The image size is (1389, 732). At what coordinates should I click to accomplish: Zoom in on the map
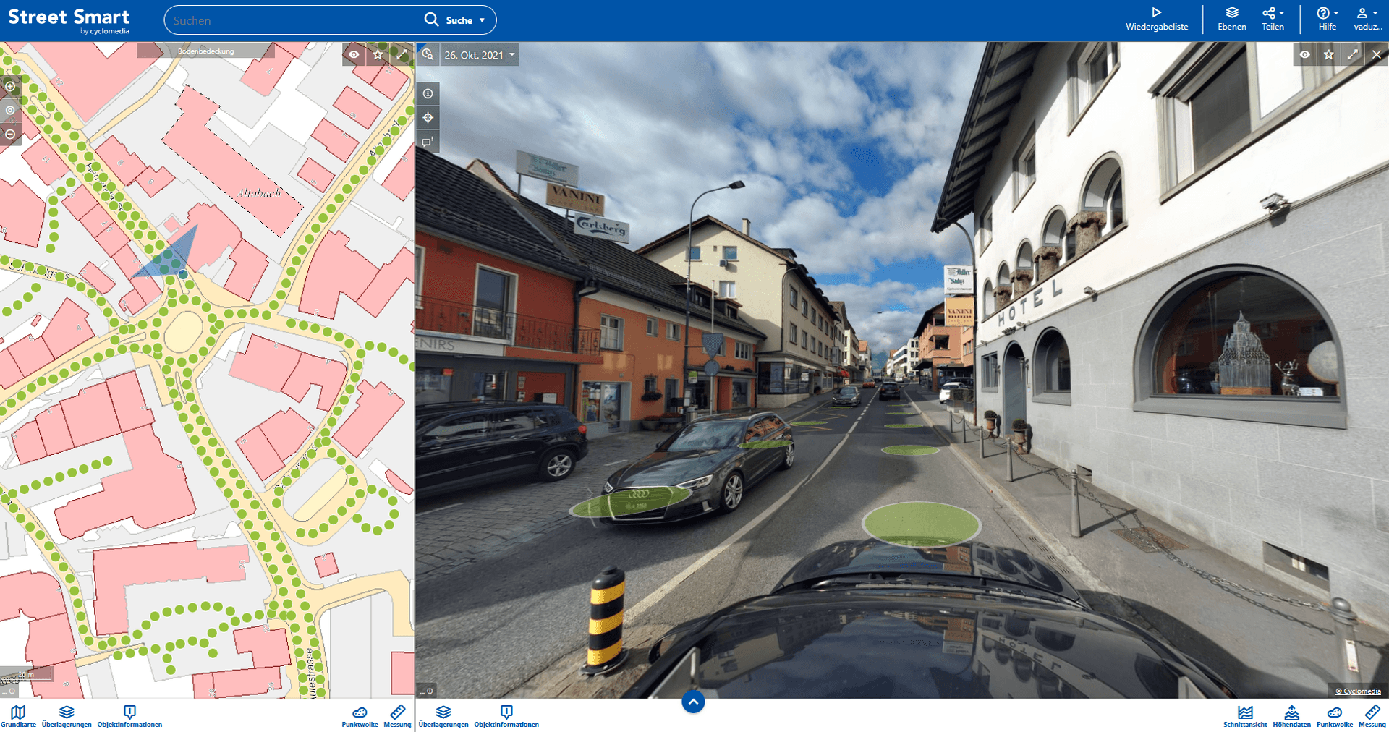(x=10, y=86)
